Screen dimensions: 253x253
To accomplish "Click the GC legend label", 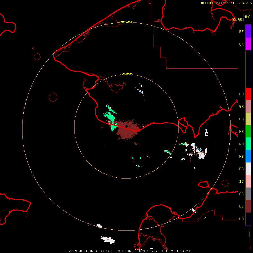I will coord(241,194).
